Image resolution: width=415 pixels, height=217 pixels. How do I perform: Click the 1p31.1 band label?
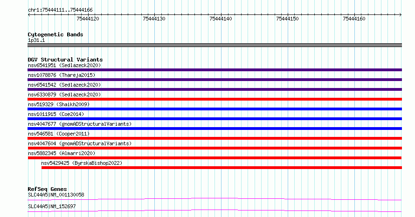click(36, 41)
